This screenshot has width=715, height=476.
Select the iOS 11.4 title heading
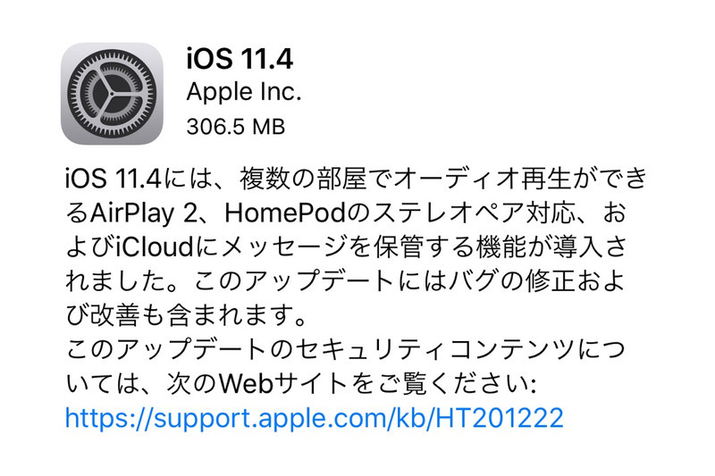[x=240, y=59]
